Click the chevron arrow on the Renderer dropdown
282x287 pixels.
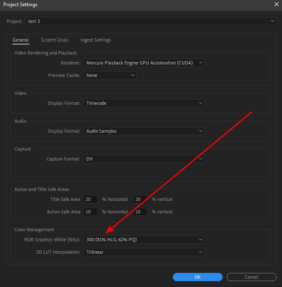click(x=201, y=63)
